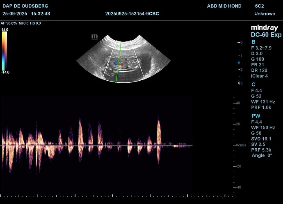Click the color ROI box left border

(x=109, y=61)
